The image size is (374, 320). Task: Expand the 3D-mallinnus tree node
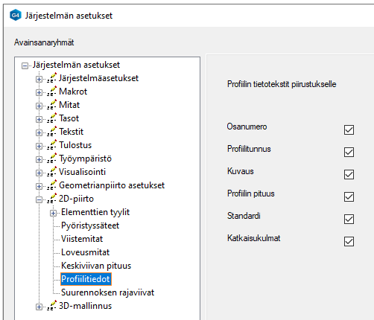point(39,307)
